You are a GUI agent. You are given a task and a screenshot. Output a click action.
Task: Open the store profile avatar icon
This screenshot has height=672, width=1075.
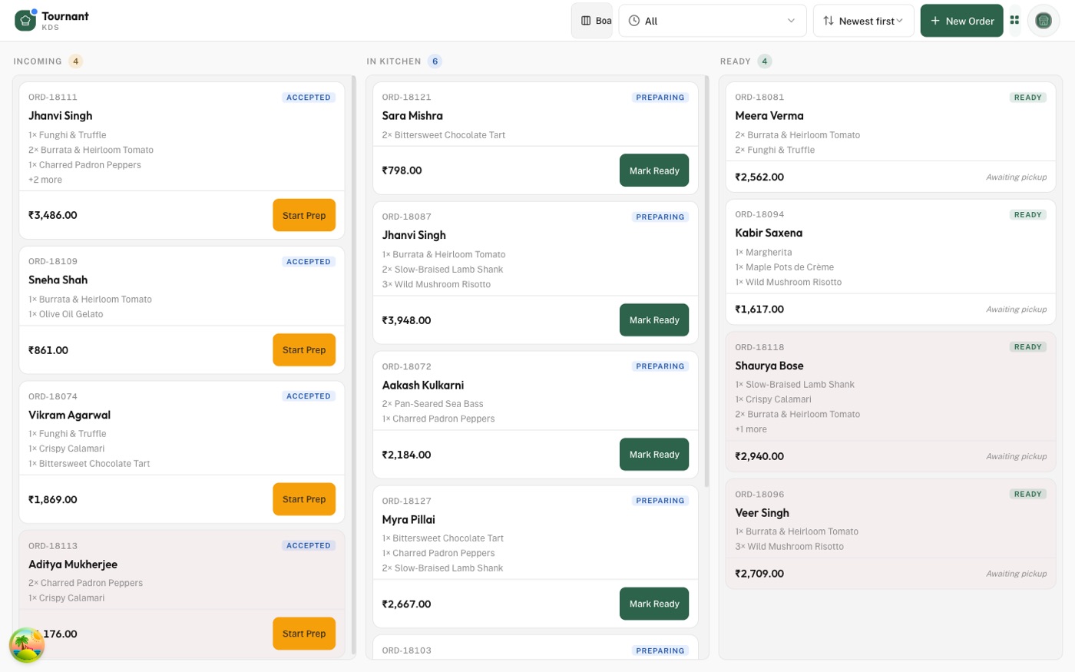click(x=1043, y=21)
